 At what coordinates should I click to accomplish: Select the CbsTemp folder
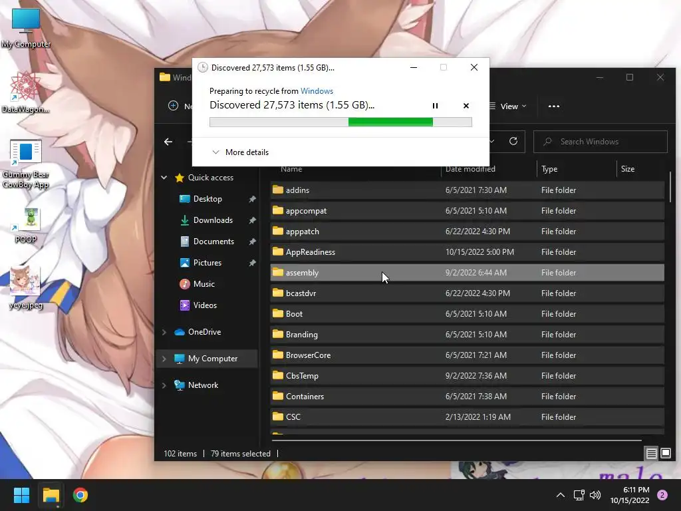coord(467,376)
